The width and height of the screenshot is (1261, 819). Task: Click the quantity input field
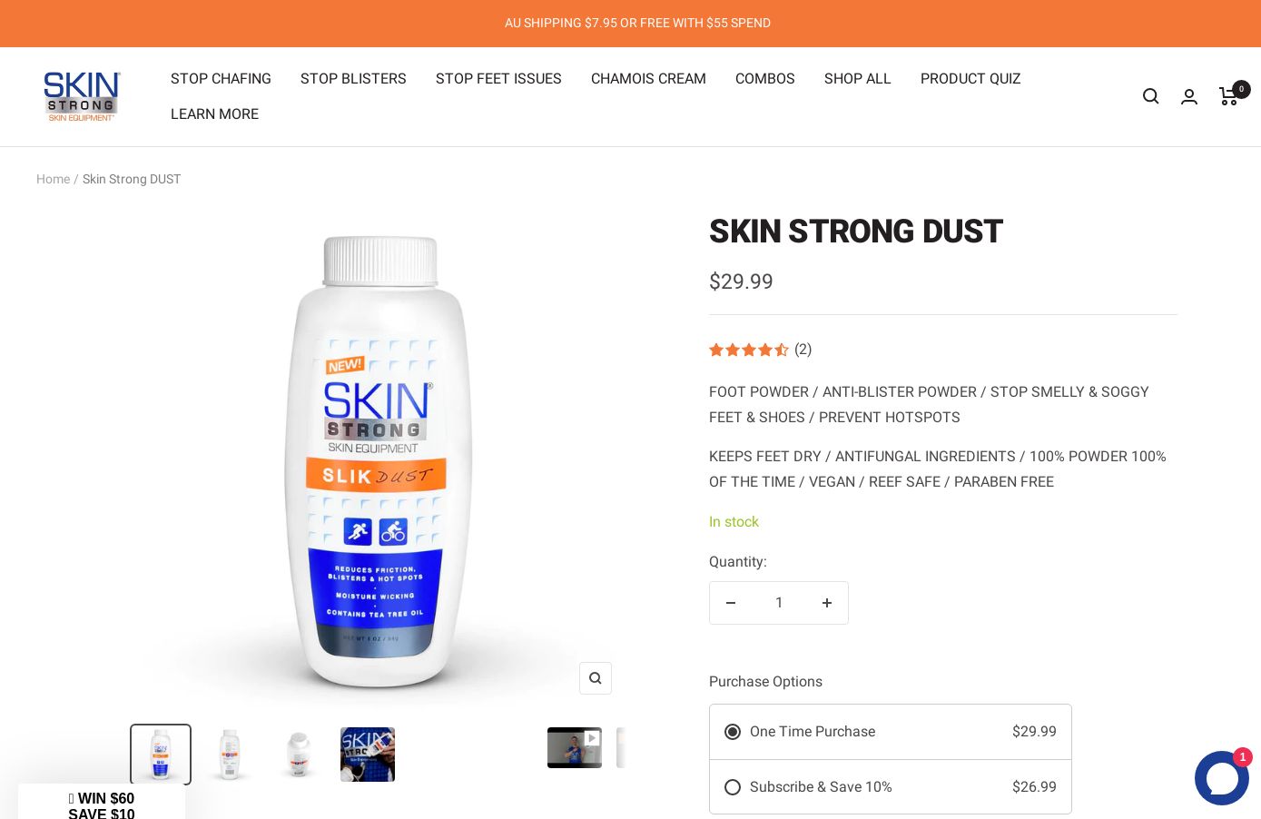point(779,603)
